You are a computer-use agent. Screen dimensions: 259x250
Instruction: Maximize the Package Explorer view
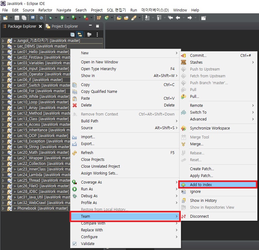click(x=98, y=26)
